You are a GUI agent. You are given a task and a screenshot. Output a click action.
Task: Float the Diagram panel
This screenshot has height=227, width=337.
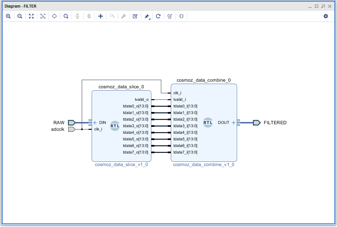coord(323,6)
